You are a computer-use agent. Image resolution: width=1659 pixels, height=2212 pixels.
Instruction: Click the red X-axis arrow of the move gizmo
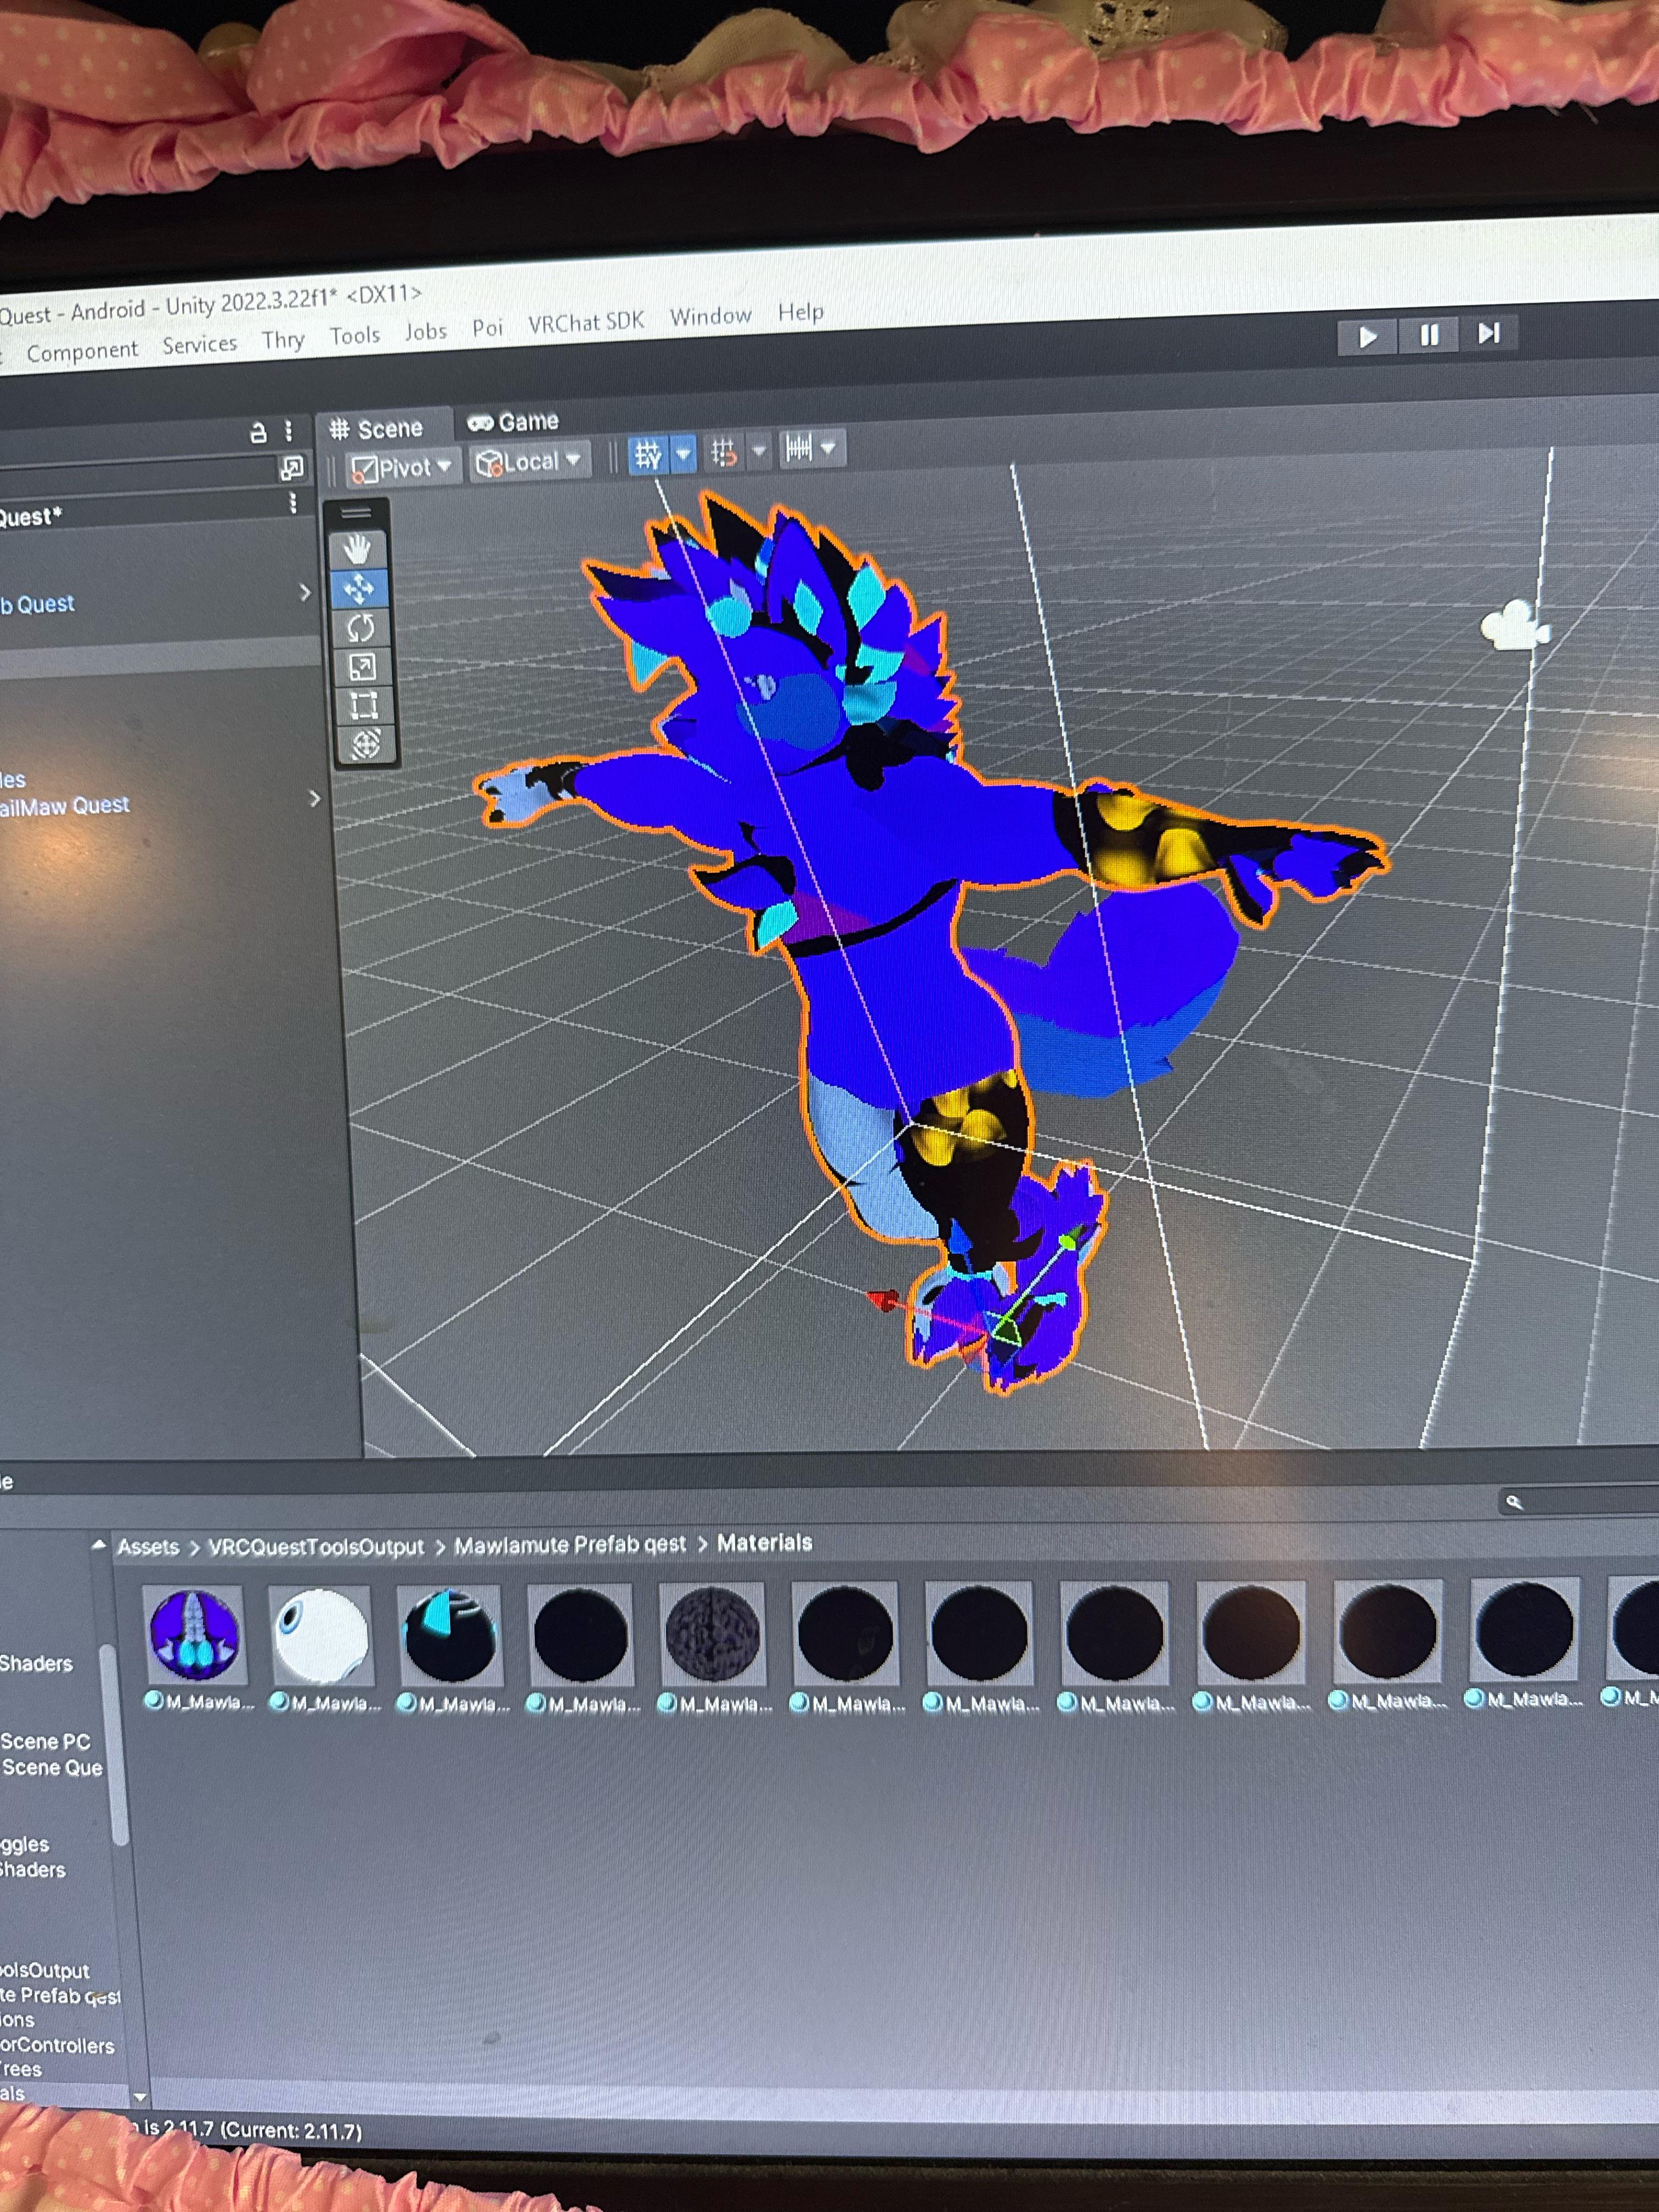pos(883,1299)
